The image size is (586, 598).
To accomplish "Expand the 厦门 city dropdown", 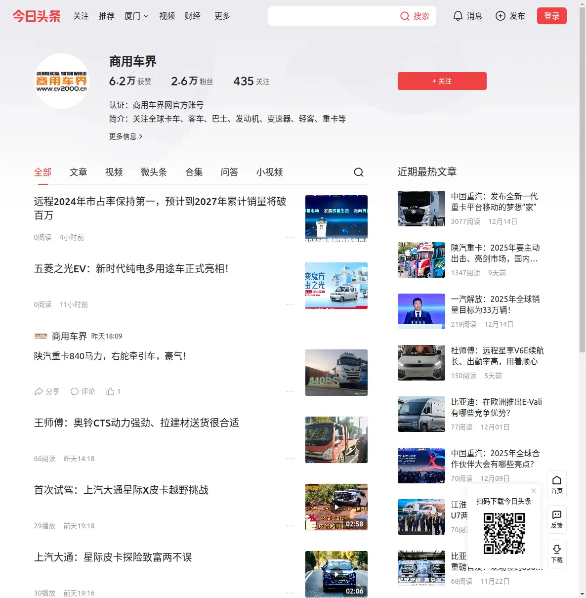I will pos(136,16).
